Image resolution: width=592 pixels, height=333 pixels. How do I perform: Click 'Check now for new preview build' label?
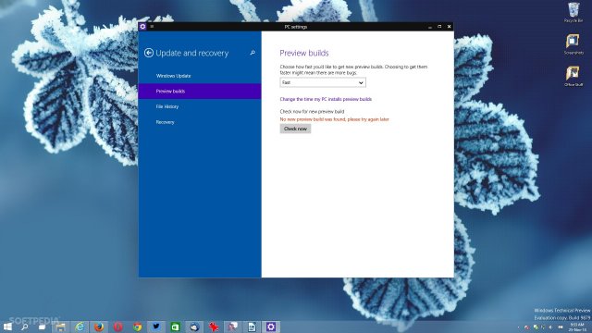312,111
